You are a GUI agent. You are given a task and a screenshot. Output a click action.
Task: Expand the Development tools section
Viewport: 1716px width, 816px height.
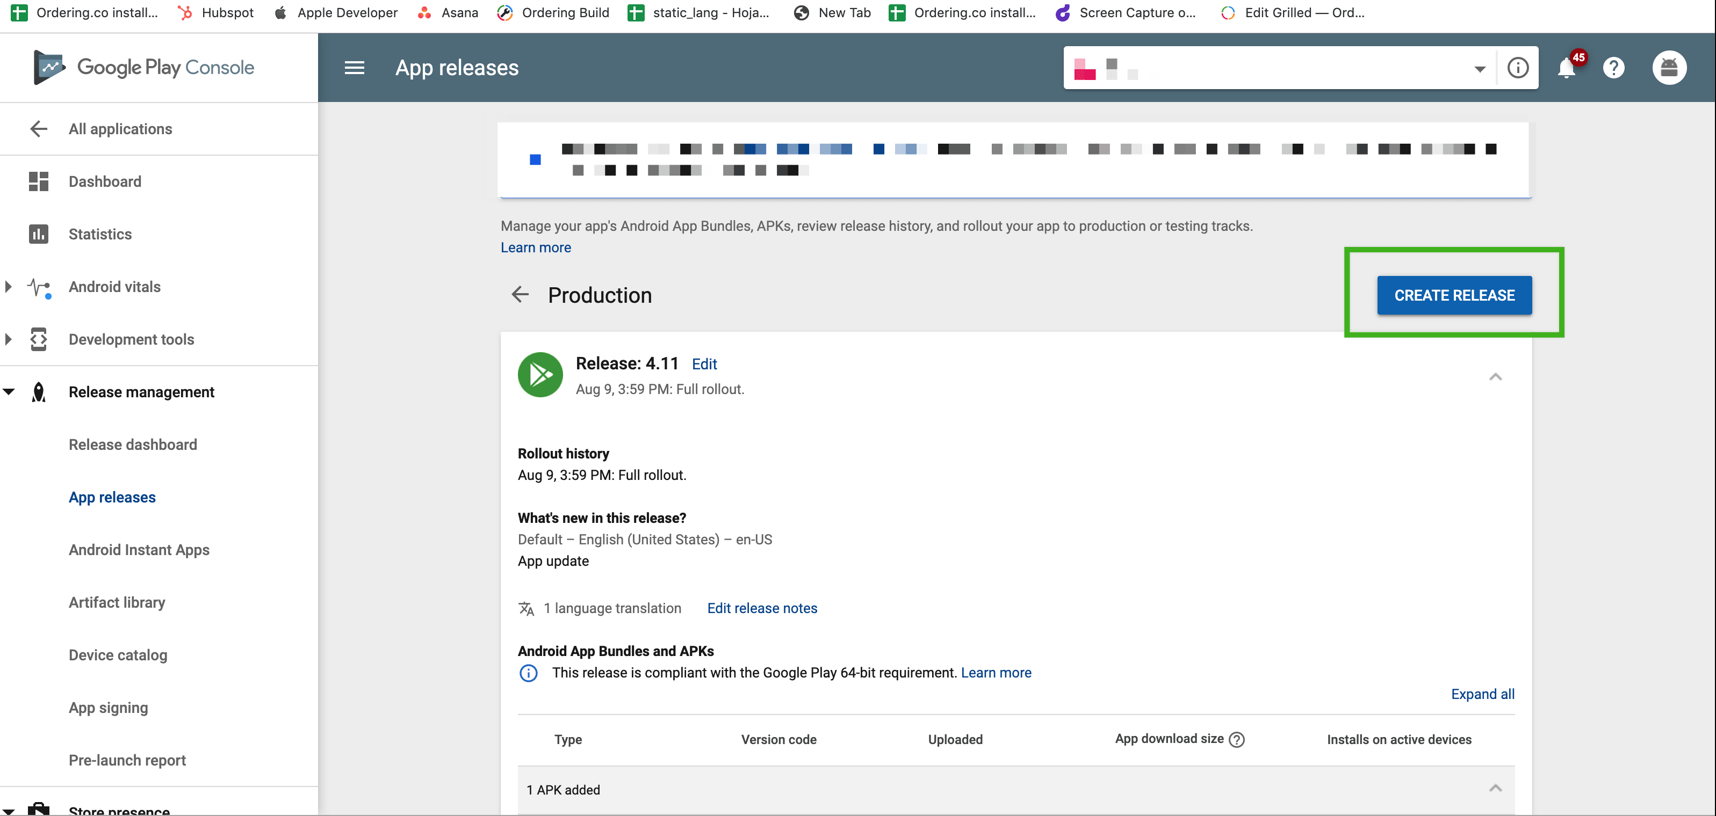(9, 339)
